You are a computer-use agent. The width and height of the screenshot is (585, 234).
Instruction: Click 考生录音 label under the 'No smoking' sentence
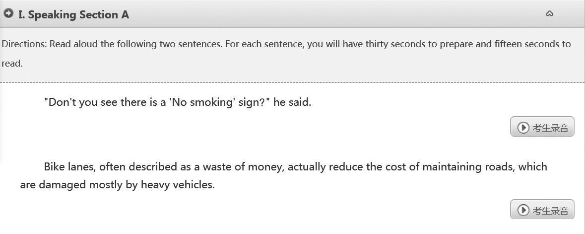[x=550, y=128]
